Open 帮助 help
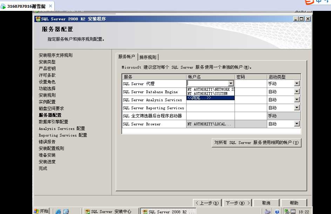The image size is (331, 214). click(294, 203)
